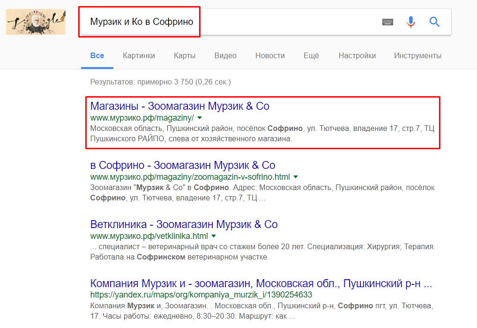Screen dimensions: 477x328
Task: Open the Ещё menu
Action: point(311,56)
